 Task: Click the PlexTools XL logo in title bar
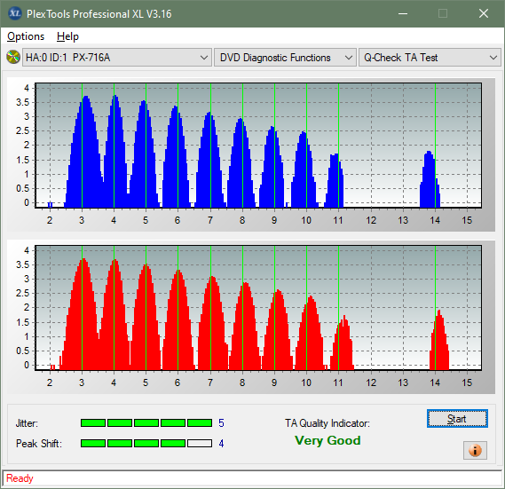coord(15,13)
